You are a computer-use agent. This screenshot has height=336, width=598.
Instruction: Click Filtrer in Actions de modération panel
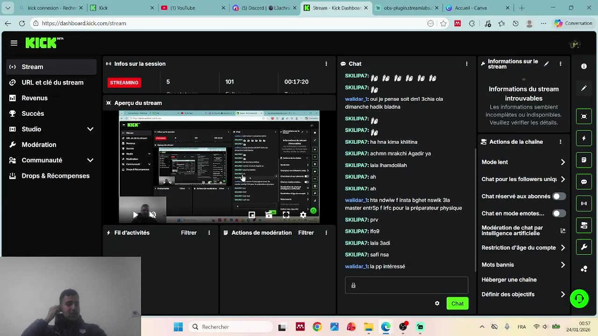point(306,233)
